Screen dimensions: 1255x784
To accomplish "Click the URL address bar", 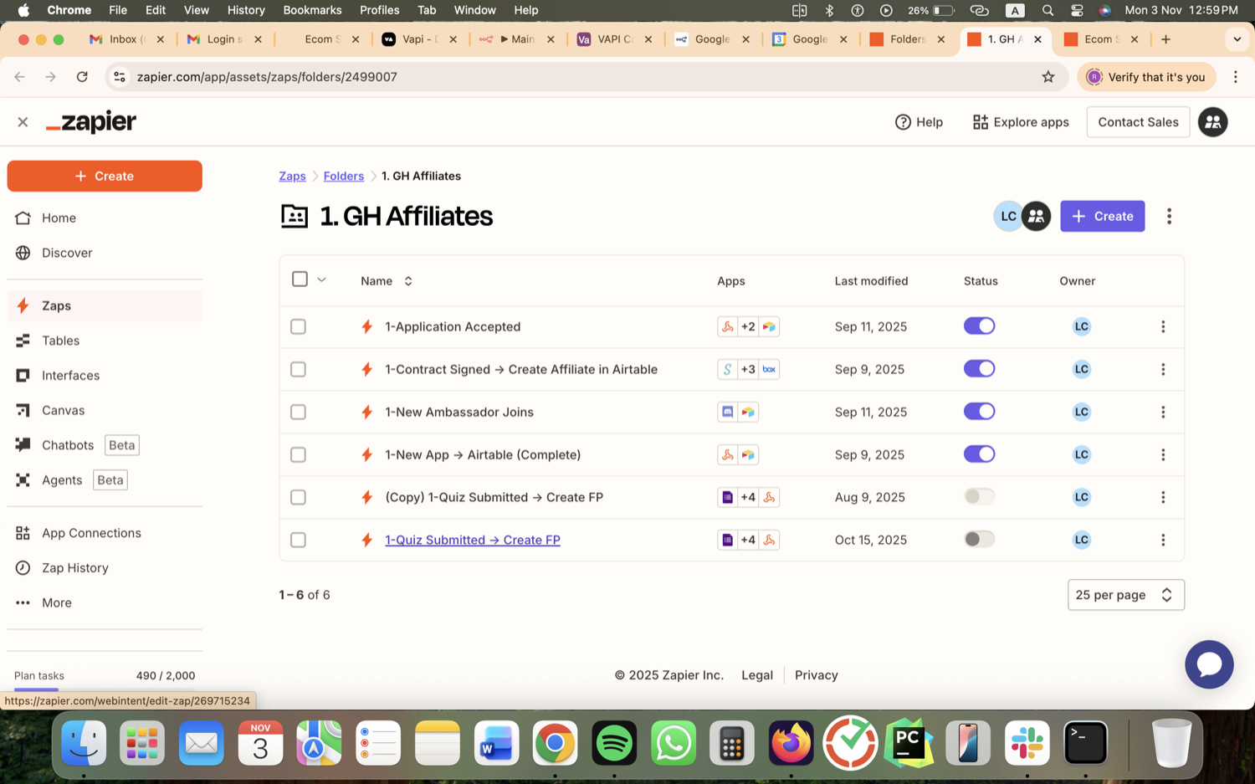I will pos(586,77).
